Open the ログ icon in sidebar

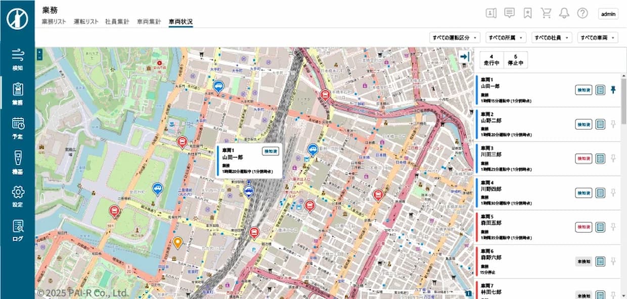click(x=18, y=230)
